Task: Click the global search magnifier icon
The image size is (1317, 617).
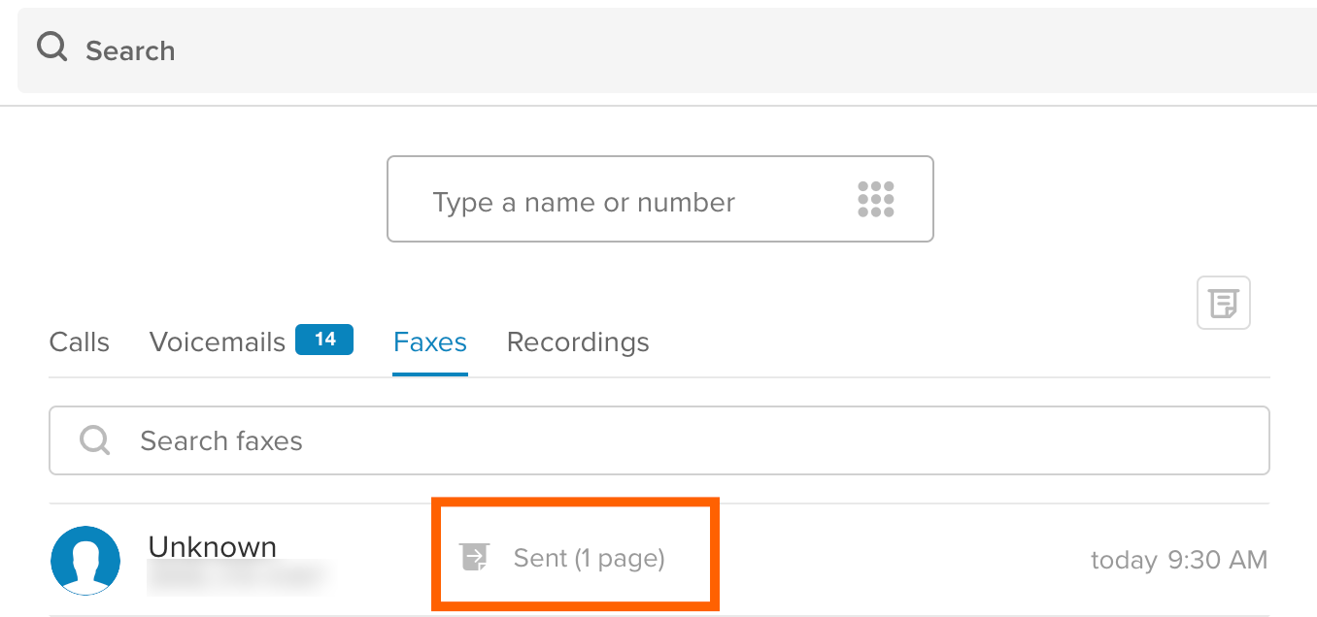Action: (51, 48)
